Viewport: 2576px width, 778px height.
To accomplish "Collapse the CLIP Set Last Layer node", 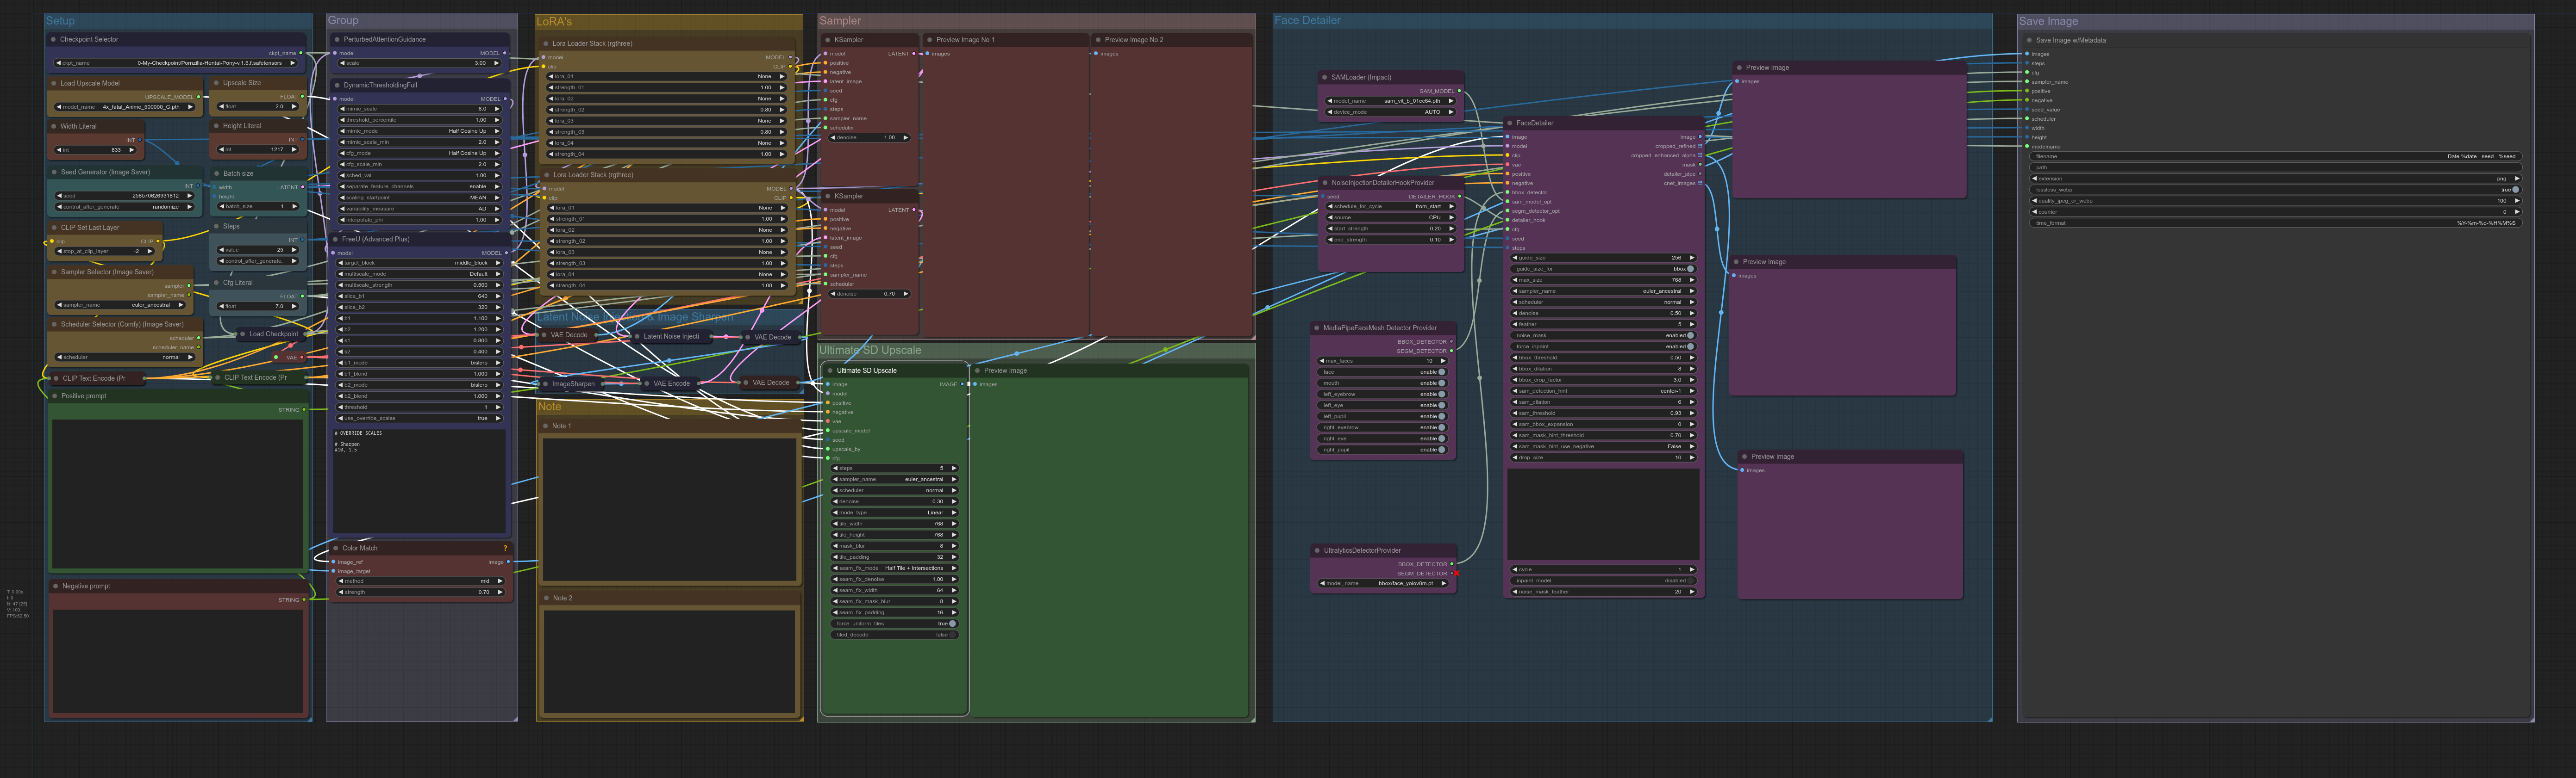I will 54,228.
